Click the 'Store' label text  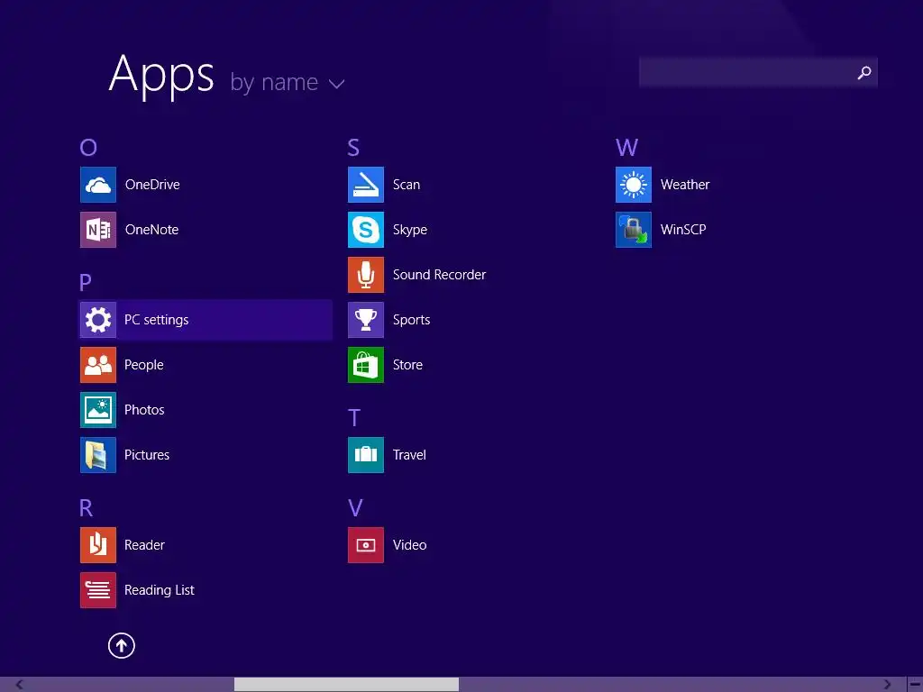tap(407, 365)
